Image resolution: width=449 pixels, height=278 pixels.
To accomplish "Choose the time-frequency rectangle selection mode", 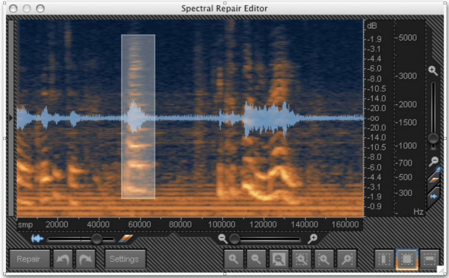I will point(407,259).
